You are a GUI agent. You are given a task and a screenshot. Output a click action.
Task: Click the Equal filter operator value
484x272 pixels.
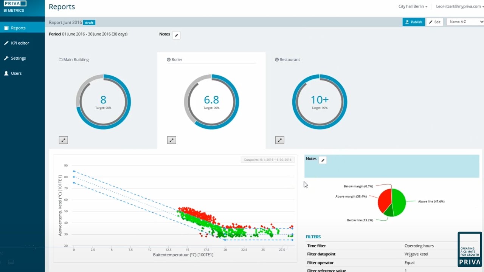[x=410, y=263]
